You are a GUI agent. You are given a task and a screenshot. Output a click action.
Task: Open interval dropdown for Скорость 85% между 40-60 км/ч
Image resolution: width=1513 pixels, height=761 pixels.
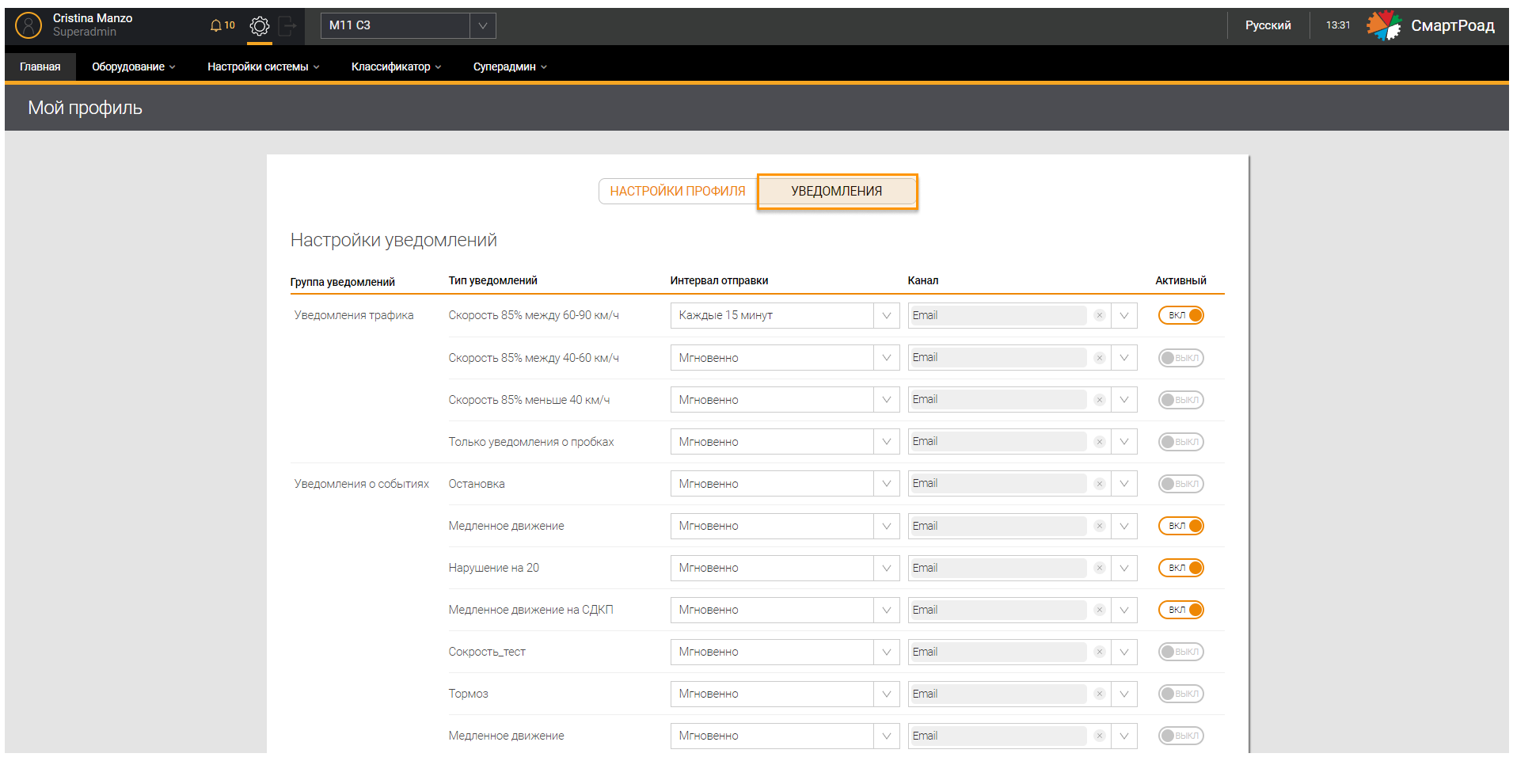pos(785,358)
